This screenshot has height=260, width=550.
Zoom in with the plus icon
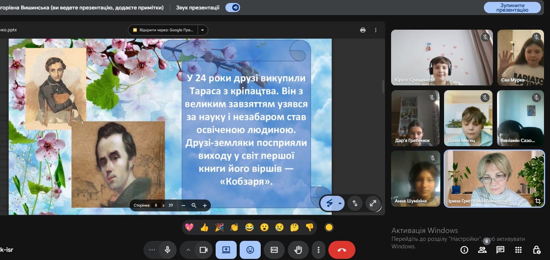tap(205, 205)
